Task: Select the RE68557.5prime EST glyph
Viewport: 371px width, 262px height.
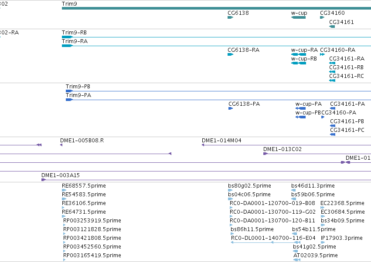Action: [x=64, y=190]
